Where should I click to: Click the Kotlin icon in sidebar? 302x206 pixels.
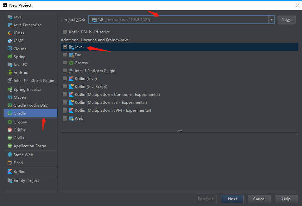(x=10, y=171)
